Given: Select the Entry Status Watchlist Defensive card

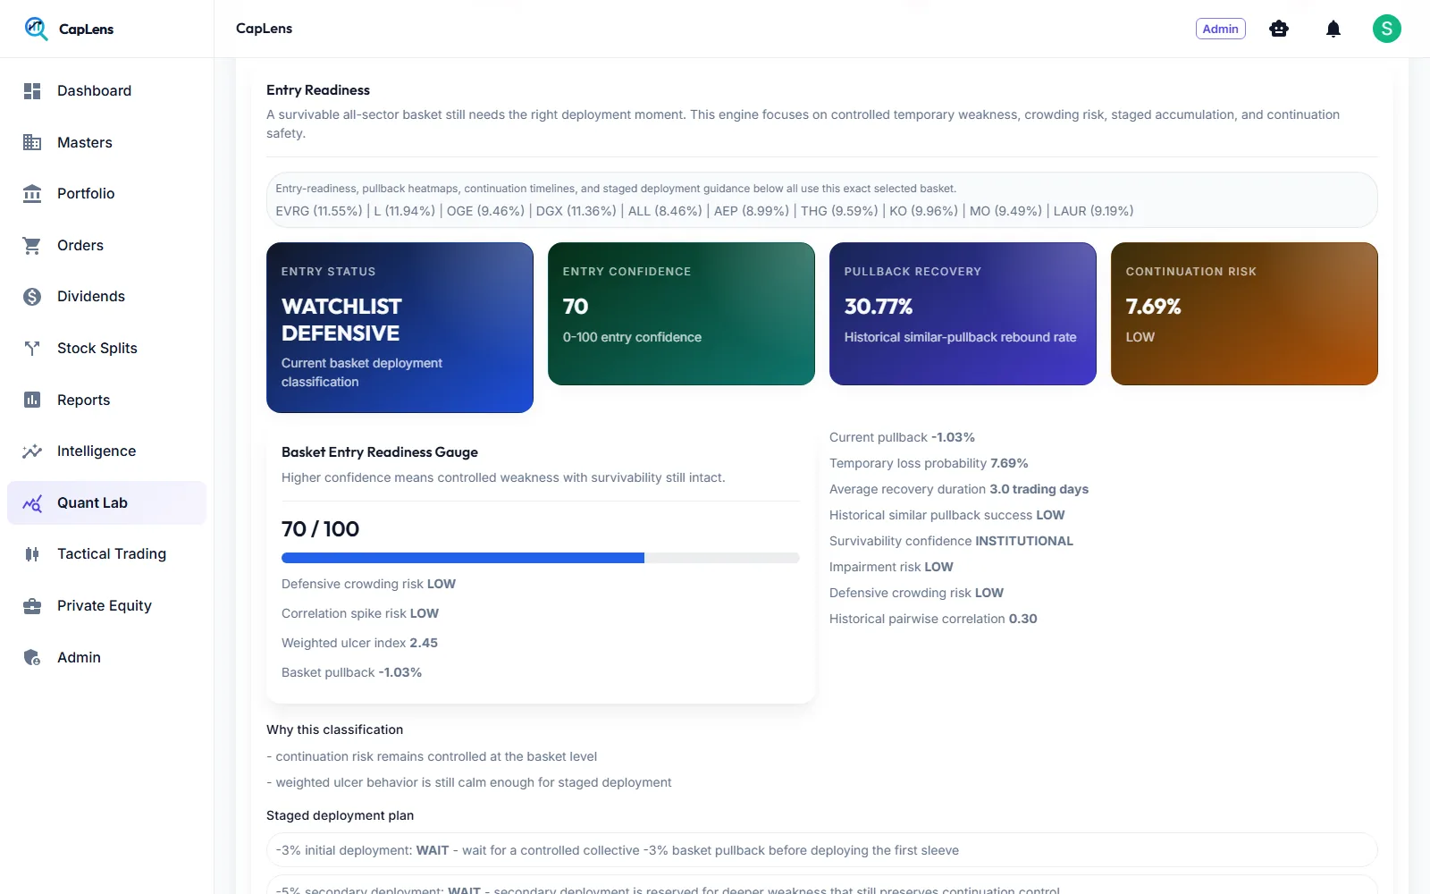Looking at the screenshot, I should pyautogui.click(x=400, y=327).
